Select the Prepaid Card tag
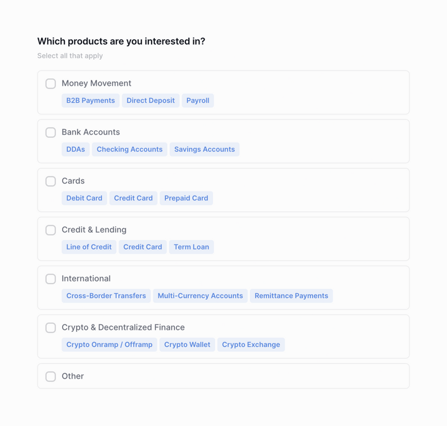The width and height of the screenshot is (447, 426). 186,198
